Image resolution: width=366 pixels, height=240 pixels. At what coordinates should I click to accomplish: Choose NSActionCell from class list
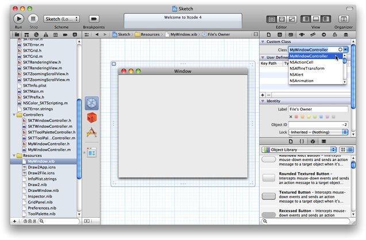pos(302,62)
